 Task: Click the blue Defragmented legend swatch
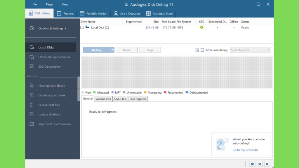pos(187,92)
